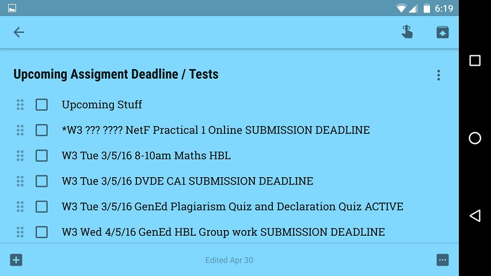This screenshot has width=491, height=276.
Task: Open the bottom-right more actions icon
Action: coord(443,260)
